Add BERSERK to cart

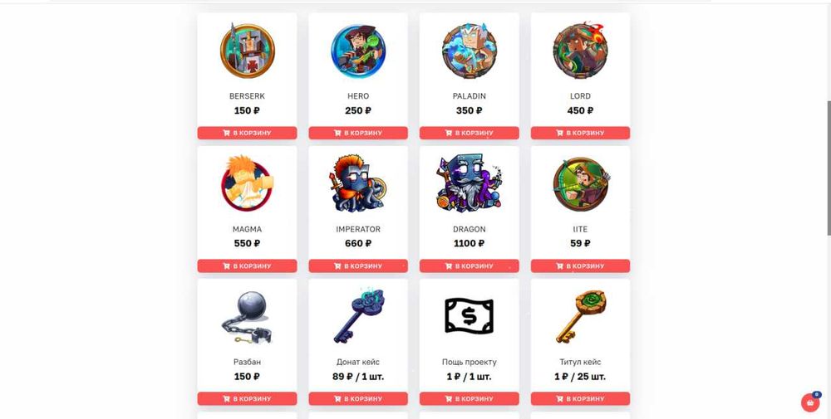pyautogui.click(x=247, y=133)
